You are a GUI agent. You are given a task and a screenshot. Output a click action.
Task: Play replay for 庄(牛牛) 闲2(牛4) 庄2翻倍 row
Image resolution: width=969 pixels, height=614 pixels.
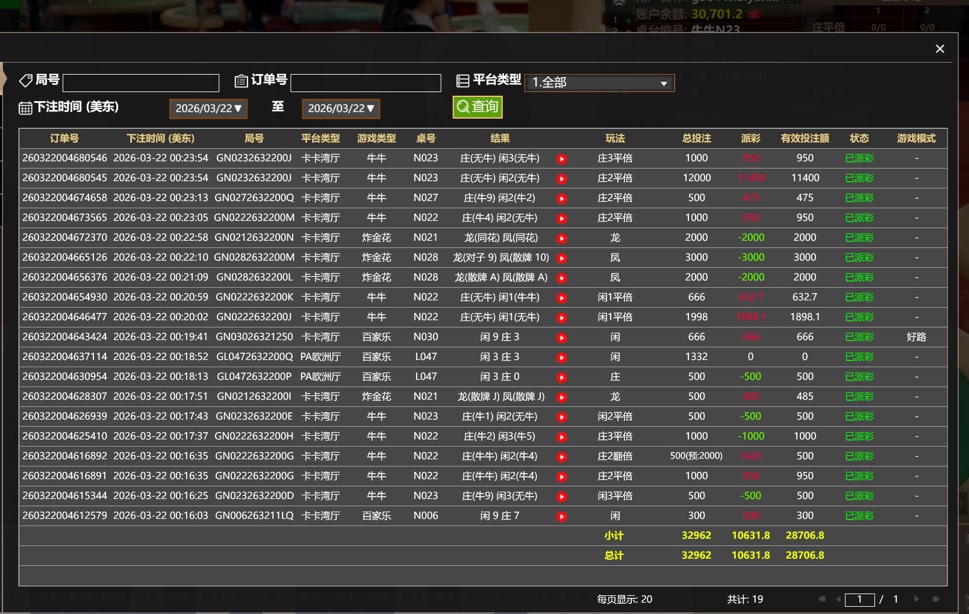click(561, 457)
